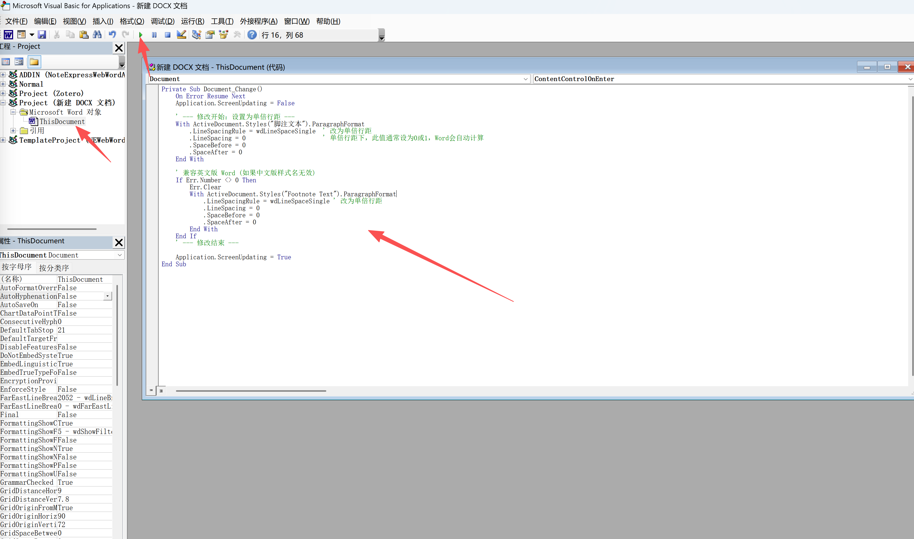Switch to Procedure View at code bottom

pyautogui.click(x=151, y=391)
